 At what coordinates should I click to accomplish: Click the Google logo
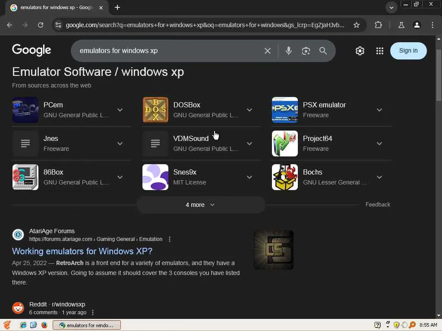click(x=32, y=50)
